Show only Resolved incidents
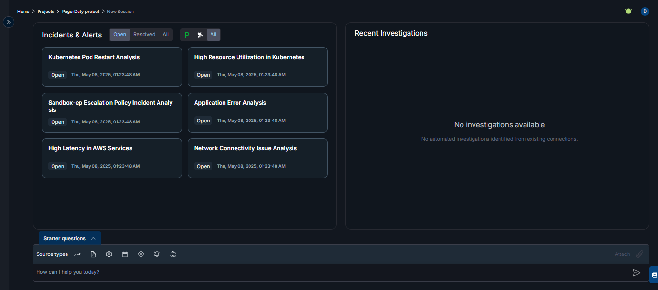 pyautogui.click(x=144, y=35)
